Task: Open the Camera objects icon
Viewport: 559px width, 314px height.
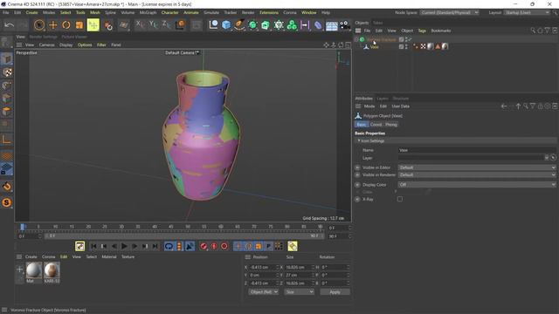Action: [345, 25]
